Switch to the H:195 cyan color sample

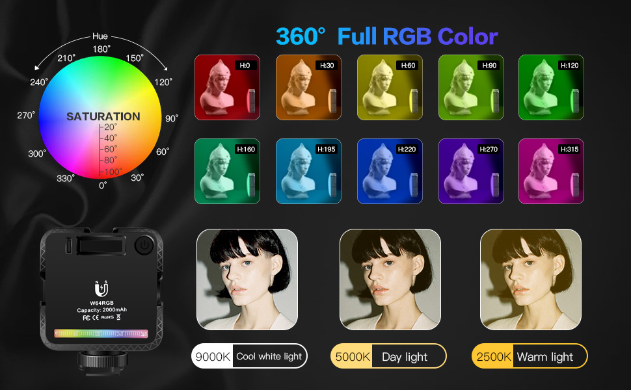tap(308, 171)
